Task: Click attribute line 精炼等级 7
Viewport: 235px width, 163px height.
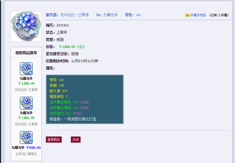Action: [59, 97]
